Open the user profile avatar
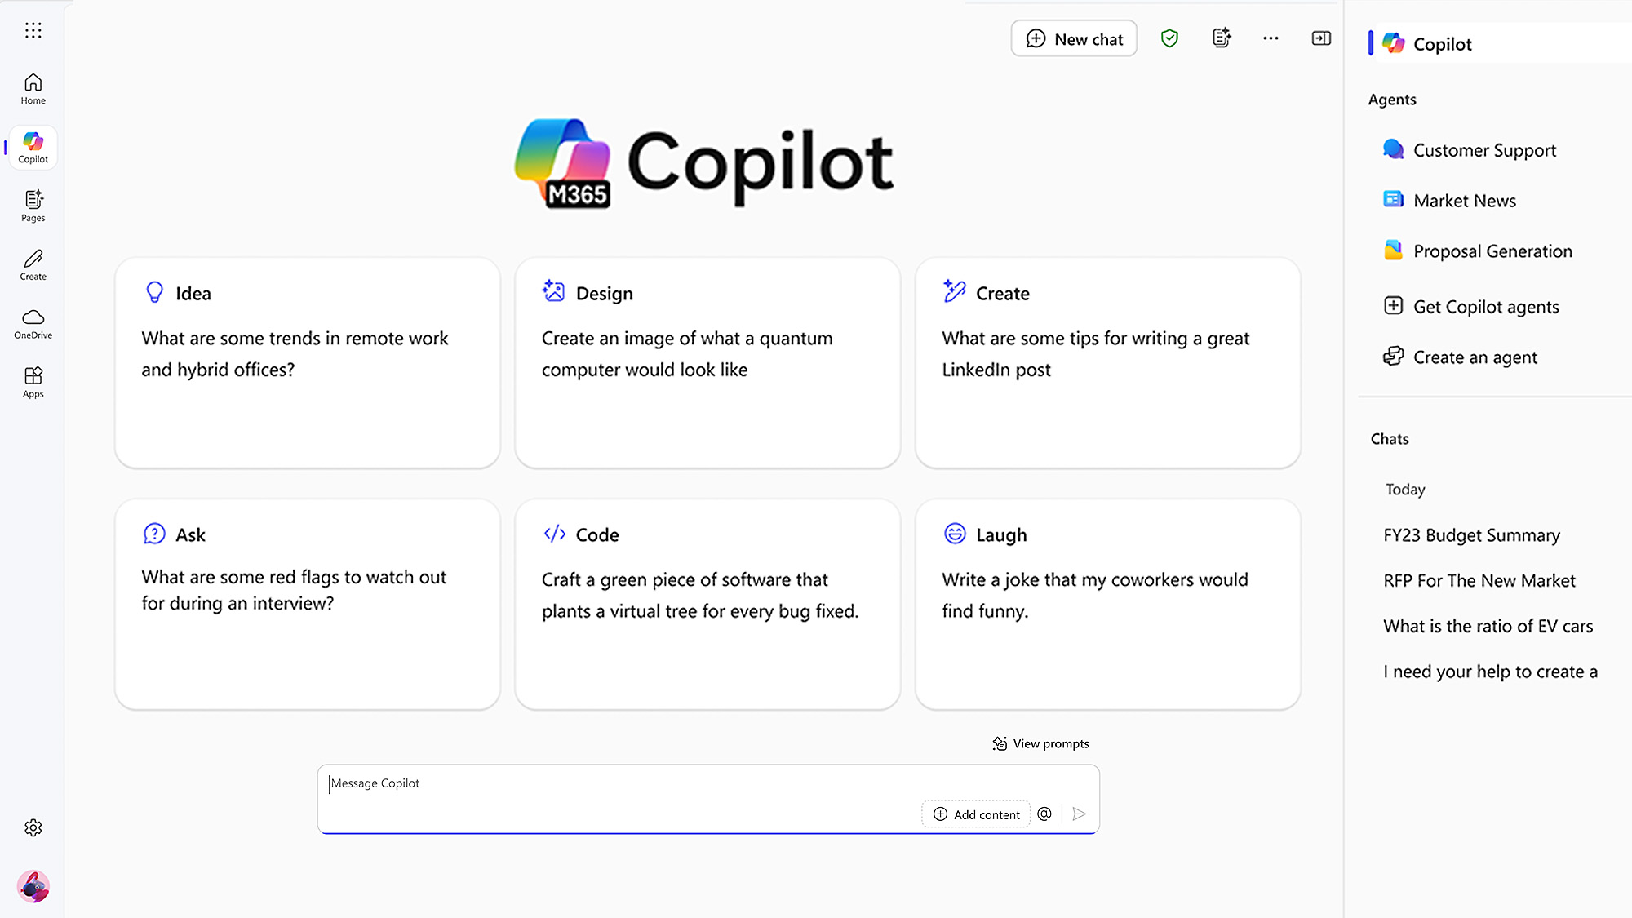Viewport: 1632px width, 918px height. [33, 886]
